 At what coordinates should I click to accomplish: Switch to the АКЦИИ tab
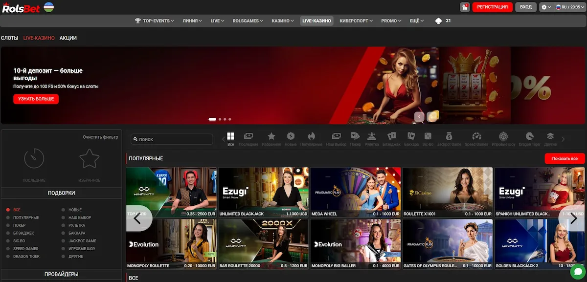point(68,38)
